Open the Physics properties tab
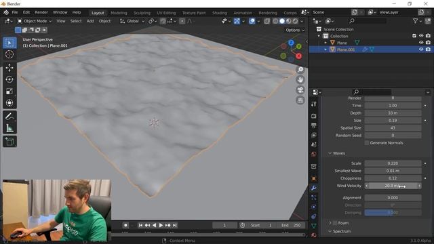 pos(313,207)
